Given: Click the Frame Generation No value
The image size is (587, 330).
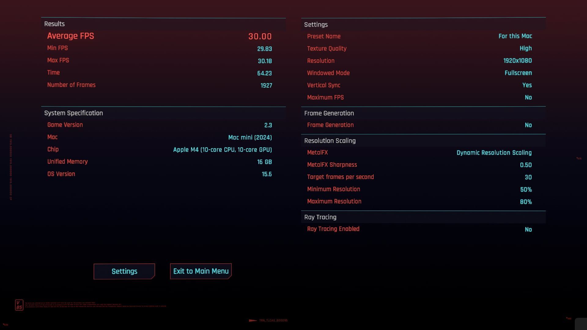Looking at the screenshot, I should pyautogui.click(x=528, y=125).
